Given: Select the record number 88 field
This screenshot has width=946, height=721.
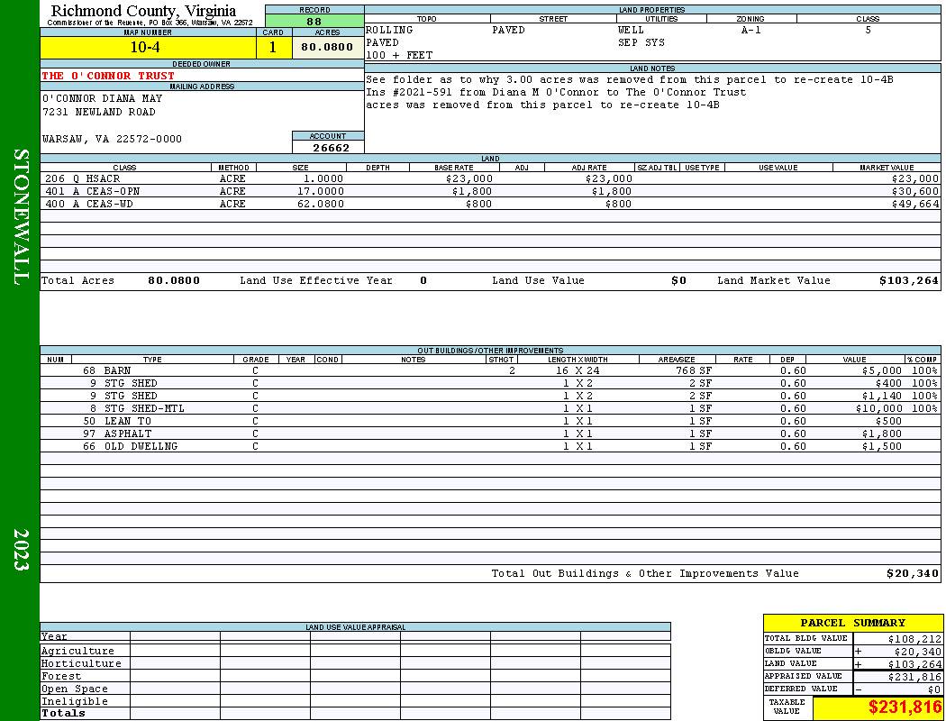Looking at the screenshot, I should (x=314, y=22).
